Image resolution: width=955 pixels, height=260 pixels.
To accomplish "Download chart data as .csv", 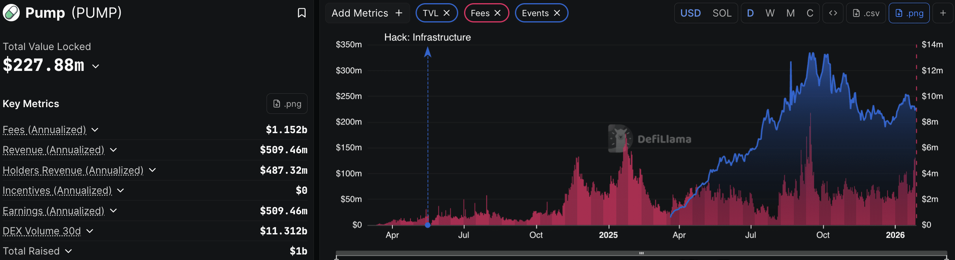I will coord(866,13).
